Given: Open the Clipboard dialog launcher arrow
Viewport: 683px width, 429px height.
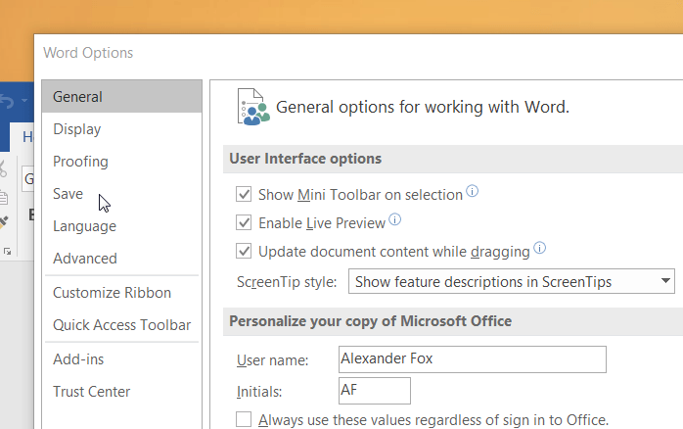Looking at the screenshot, I should (x=8, y=252).
